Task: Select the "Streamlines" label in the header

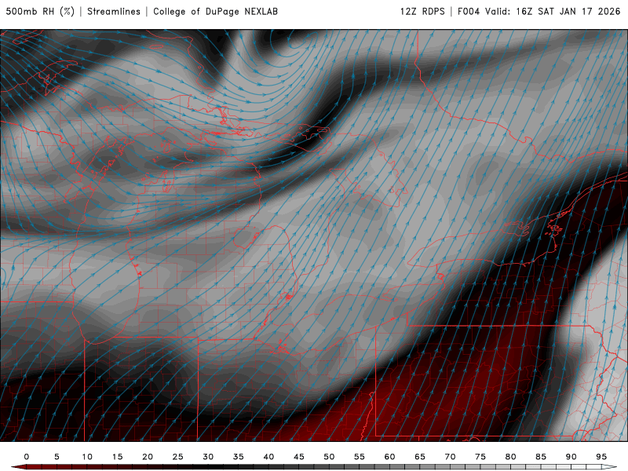Action: pos(114,11)
